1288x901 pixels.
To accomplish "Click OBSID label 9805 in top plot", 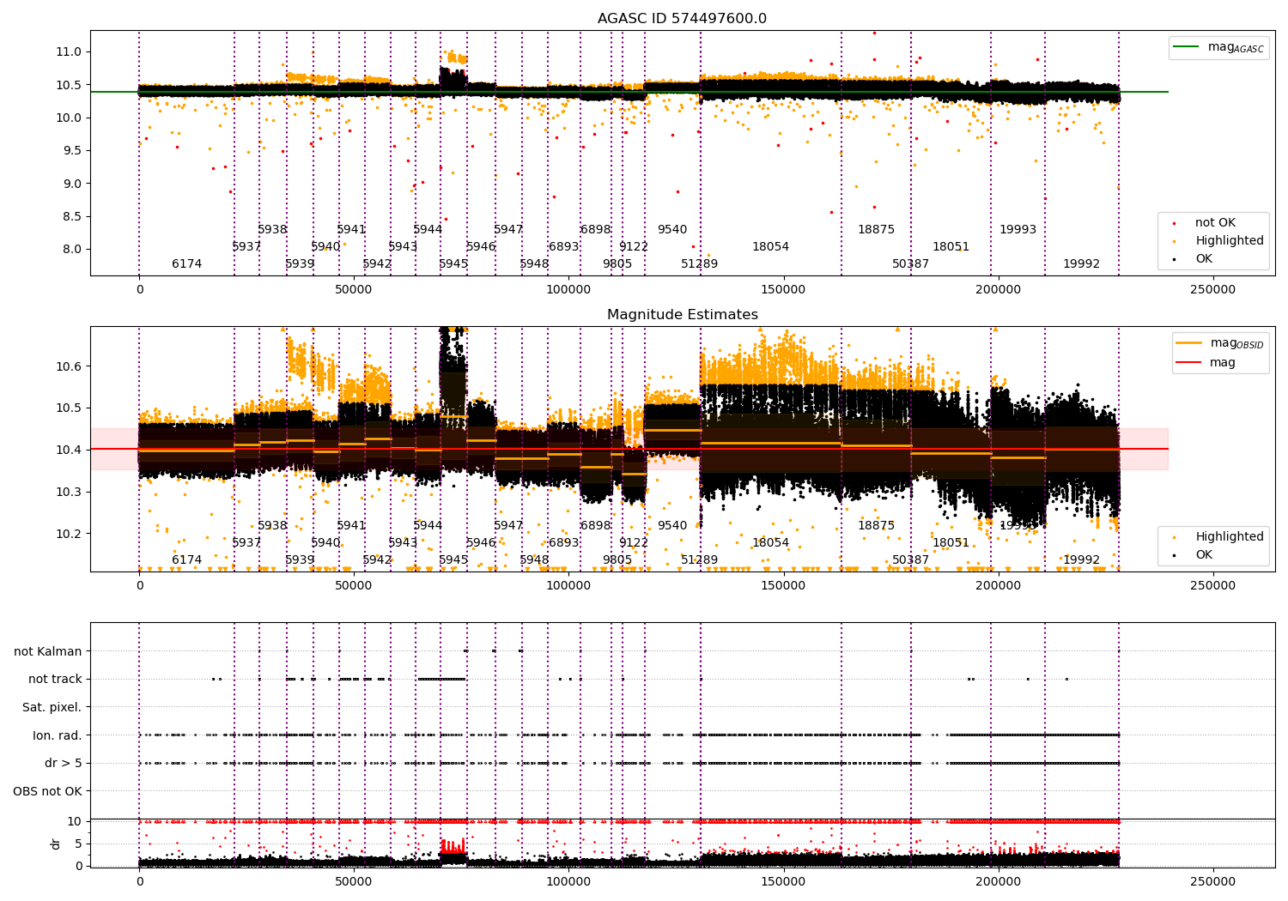I will pos(617,263).
